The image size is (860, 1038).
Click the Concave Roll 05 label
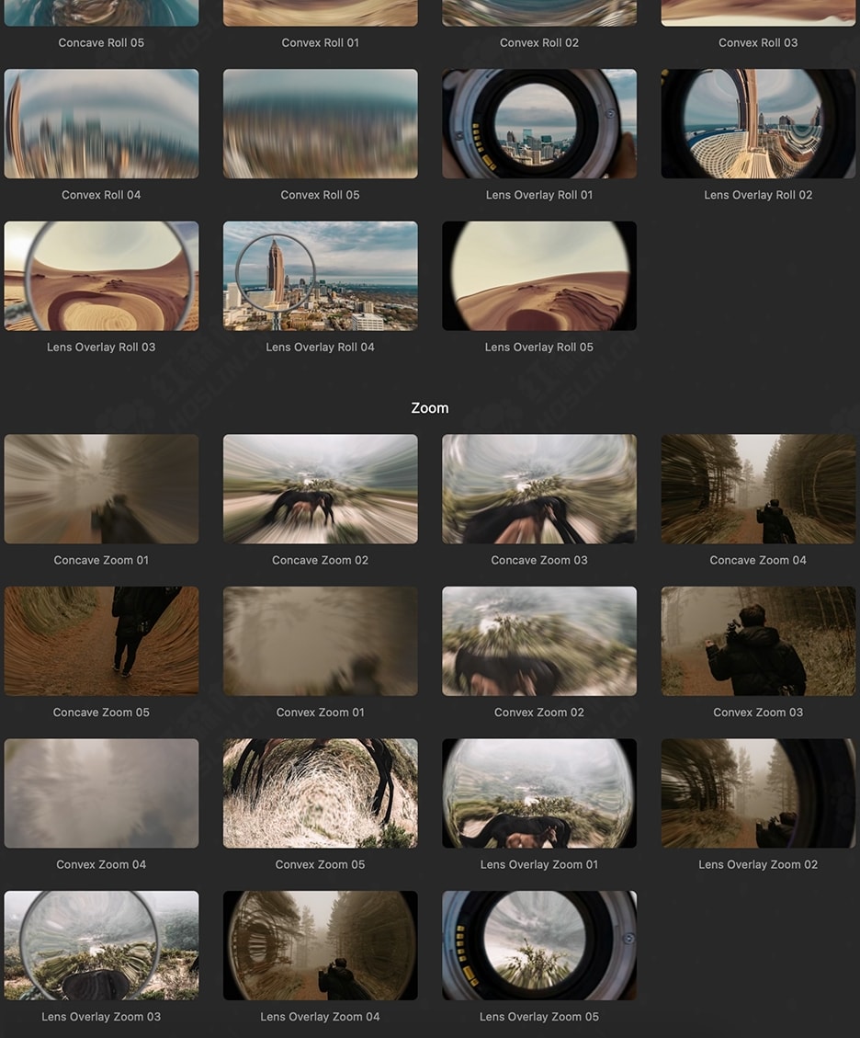coord(101,42)
